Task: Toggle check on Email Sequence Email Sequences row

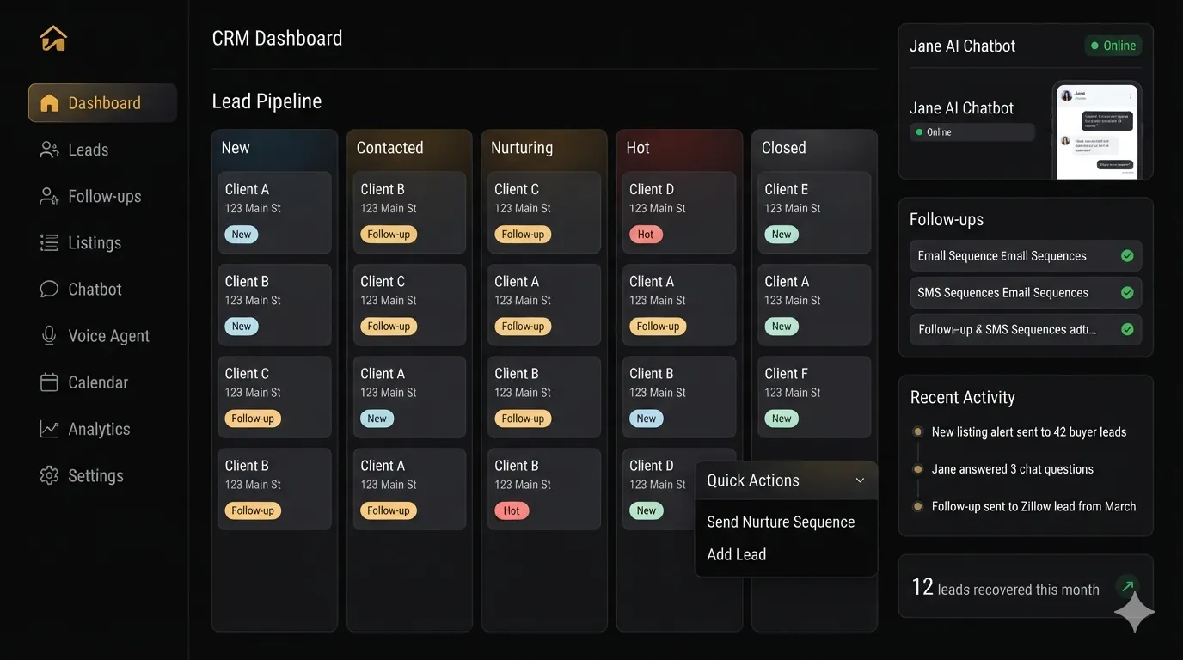Action: 1127,255
